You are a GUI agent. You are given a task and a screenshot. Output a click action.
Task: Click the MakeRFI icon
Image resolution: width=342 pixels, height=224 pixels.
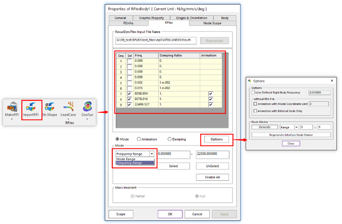tap(12, 107)
